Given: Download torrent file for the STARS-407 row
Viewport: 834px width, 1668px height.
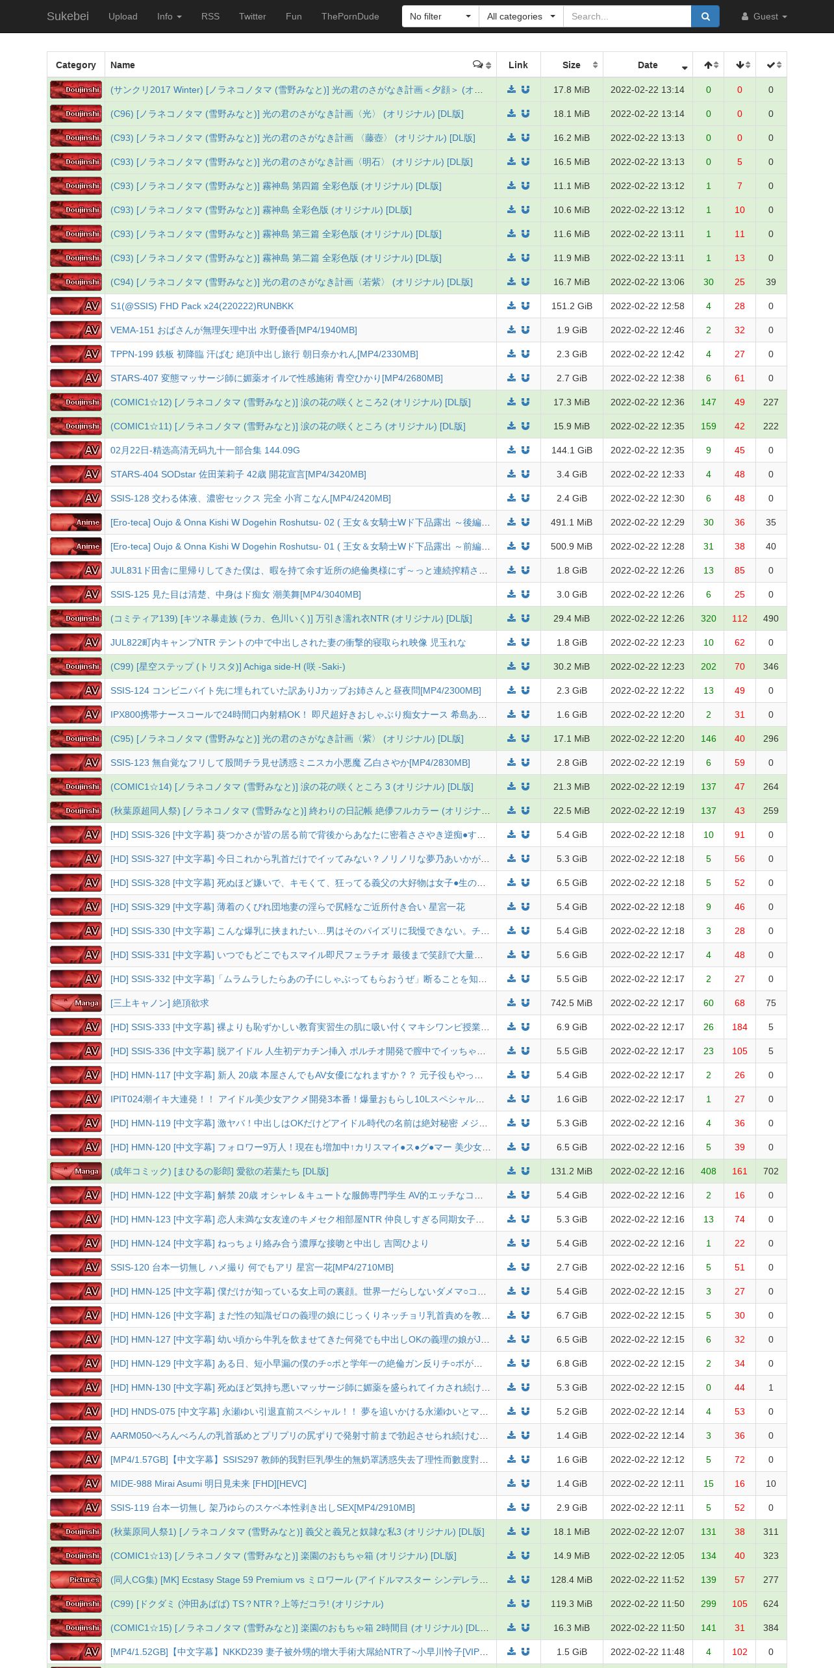Looking at the screenshot, I should 511,378.
